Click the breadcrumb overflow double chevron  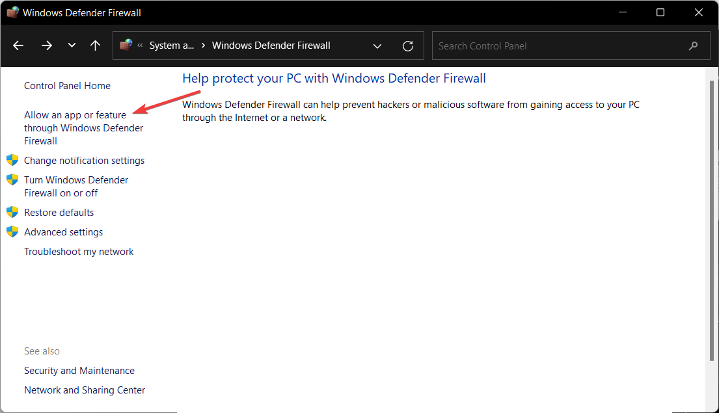tap(140, 46)
